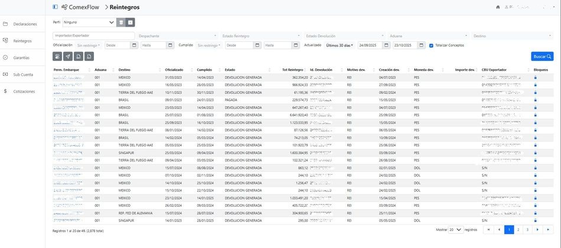Image resolution: width=561 pixels, height=248 pixels.
Task: Expand the Estado Reintegro filter dropdown
Action: (x=261, y=35)
